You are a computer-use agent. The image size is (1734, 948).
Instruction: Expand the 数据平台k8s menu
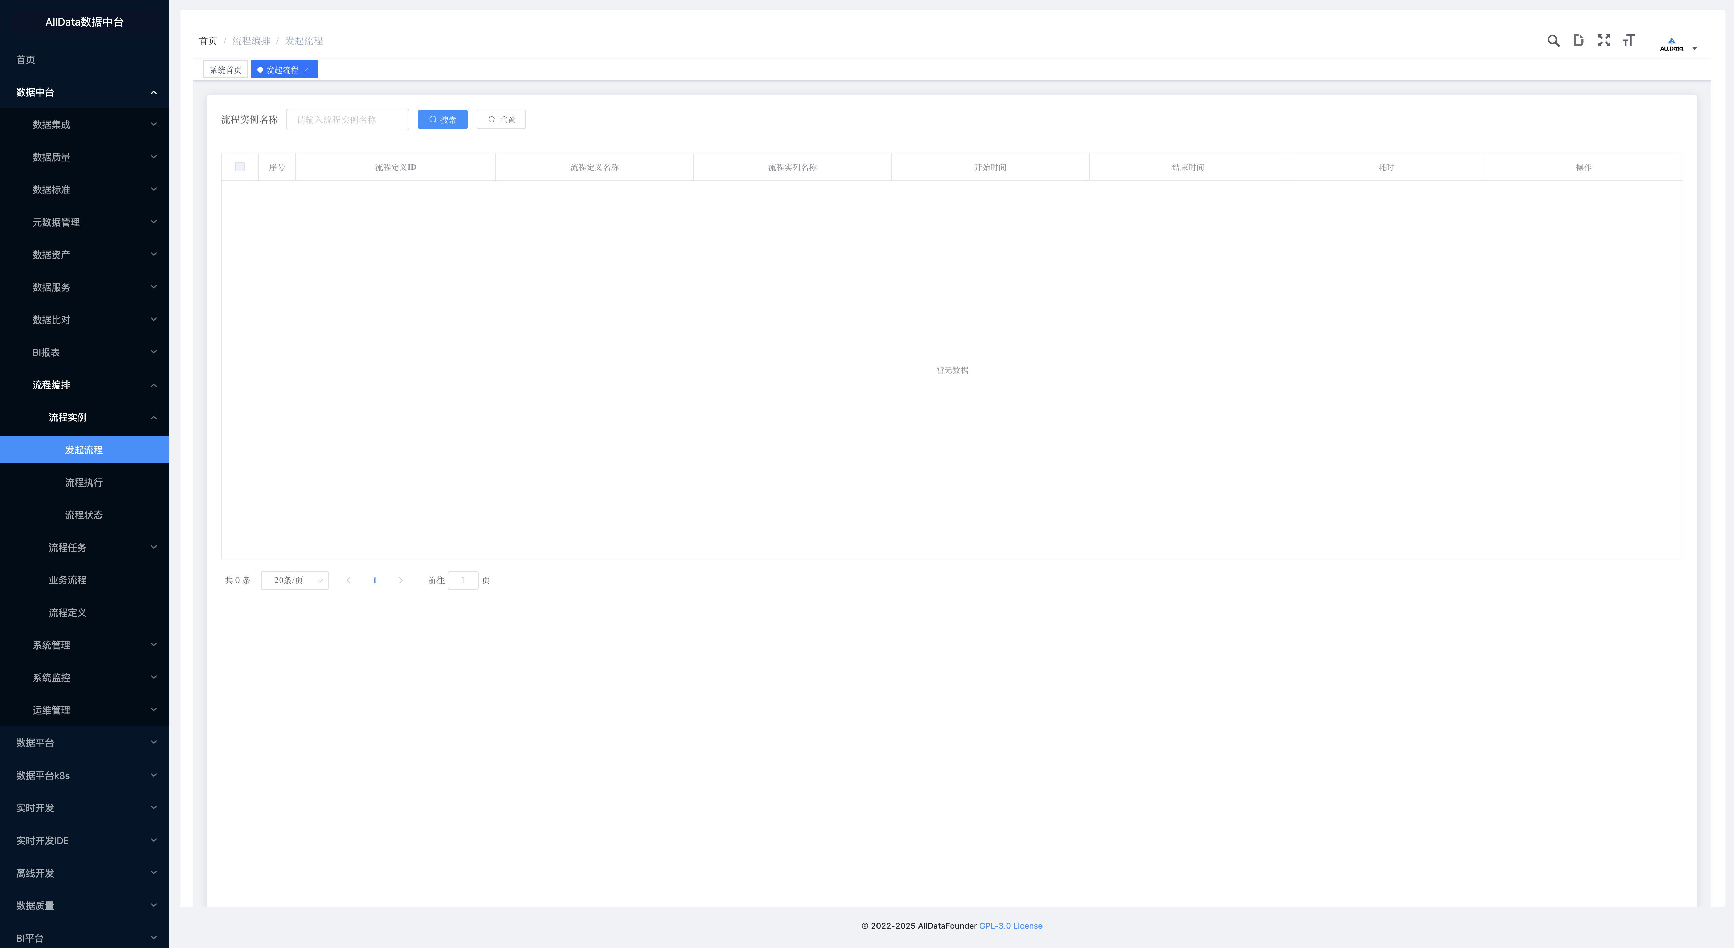[x=85, y=776]
